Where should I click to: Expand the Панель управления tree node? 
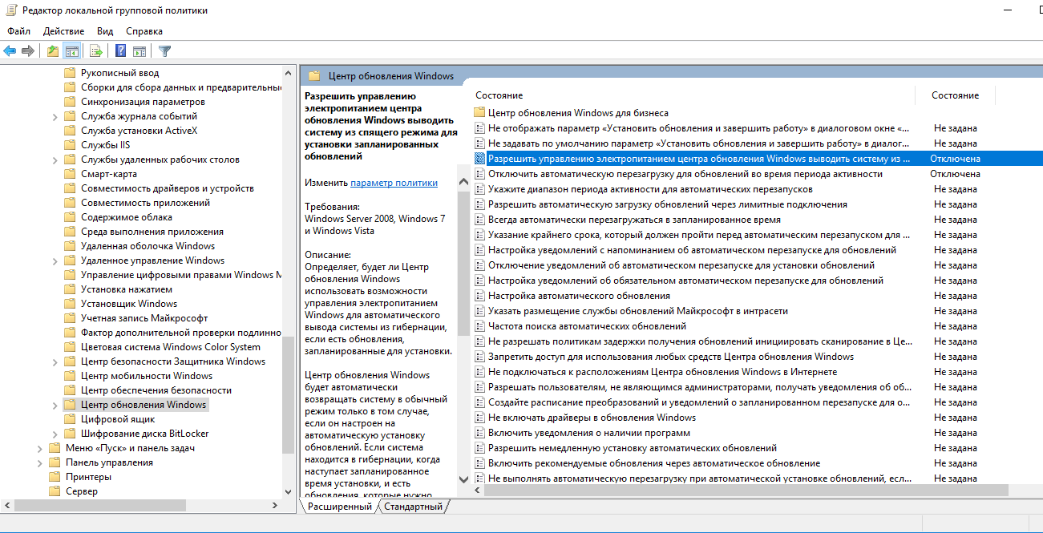40,462
